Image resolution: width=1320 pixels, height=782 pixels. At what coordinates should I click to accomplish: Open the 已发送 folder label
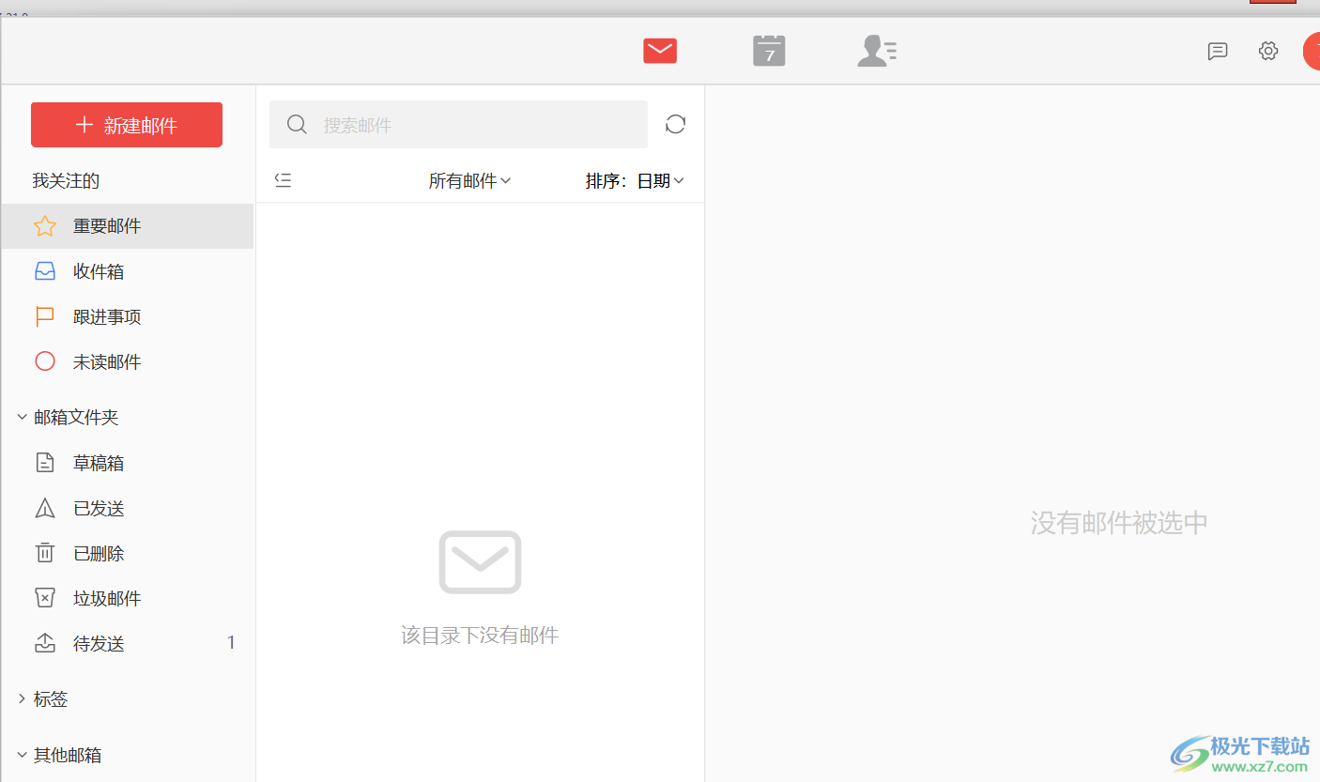click(99, 508)
